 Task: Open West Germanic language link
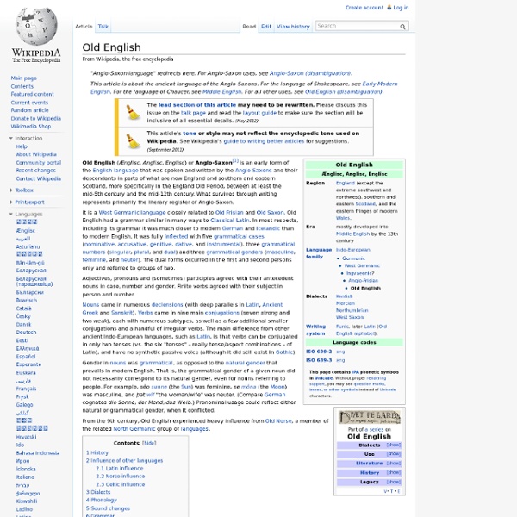pyautogui.click(x=132, y=212)
